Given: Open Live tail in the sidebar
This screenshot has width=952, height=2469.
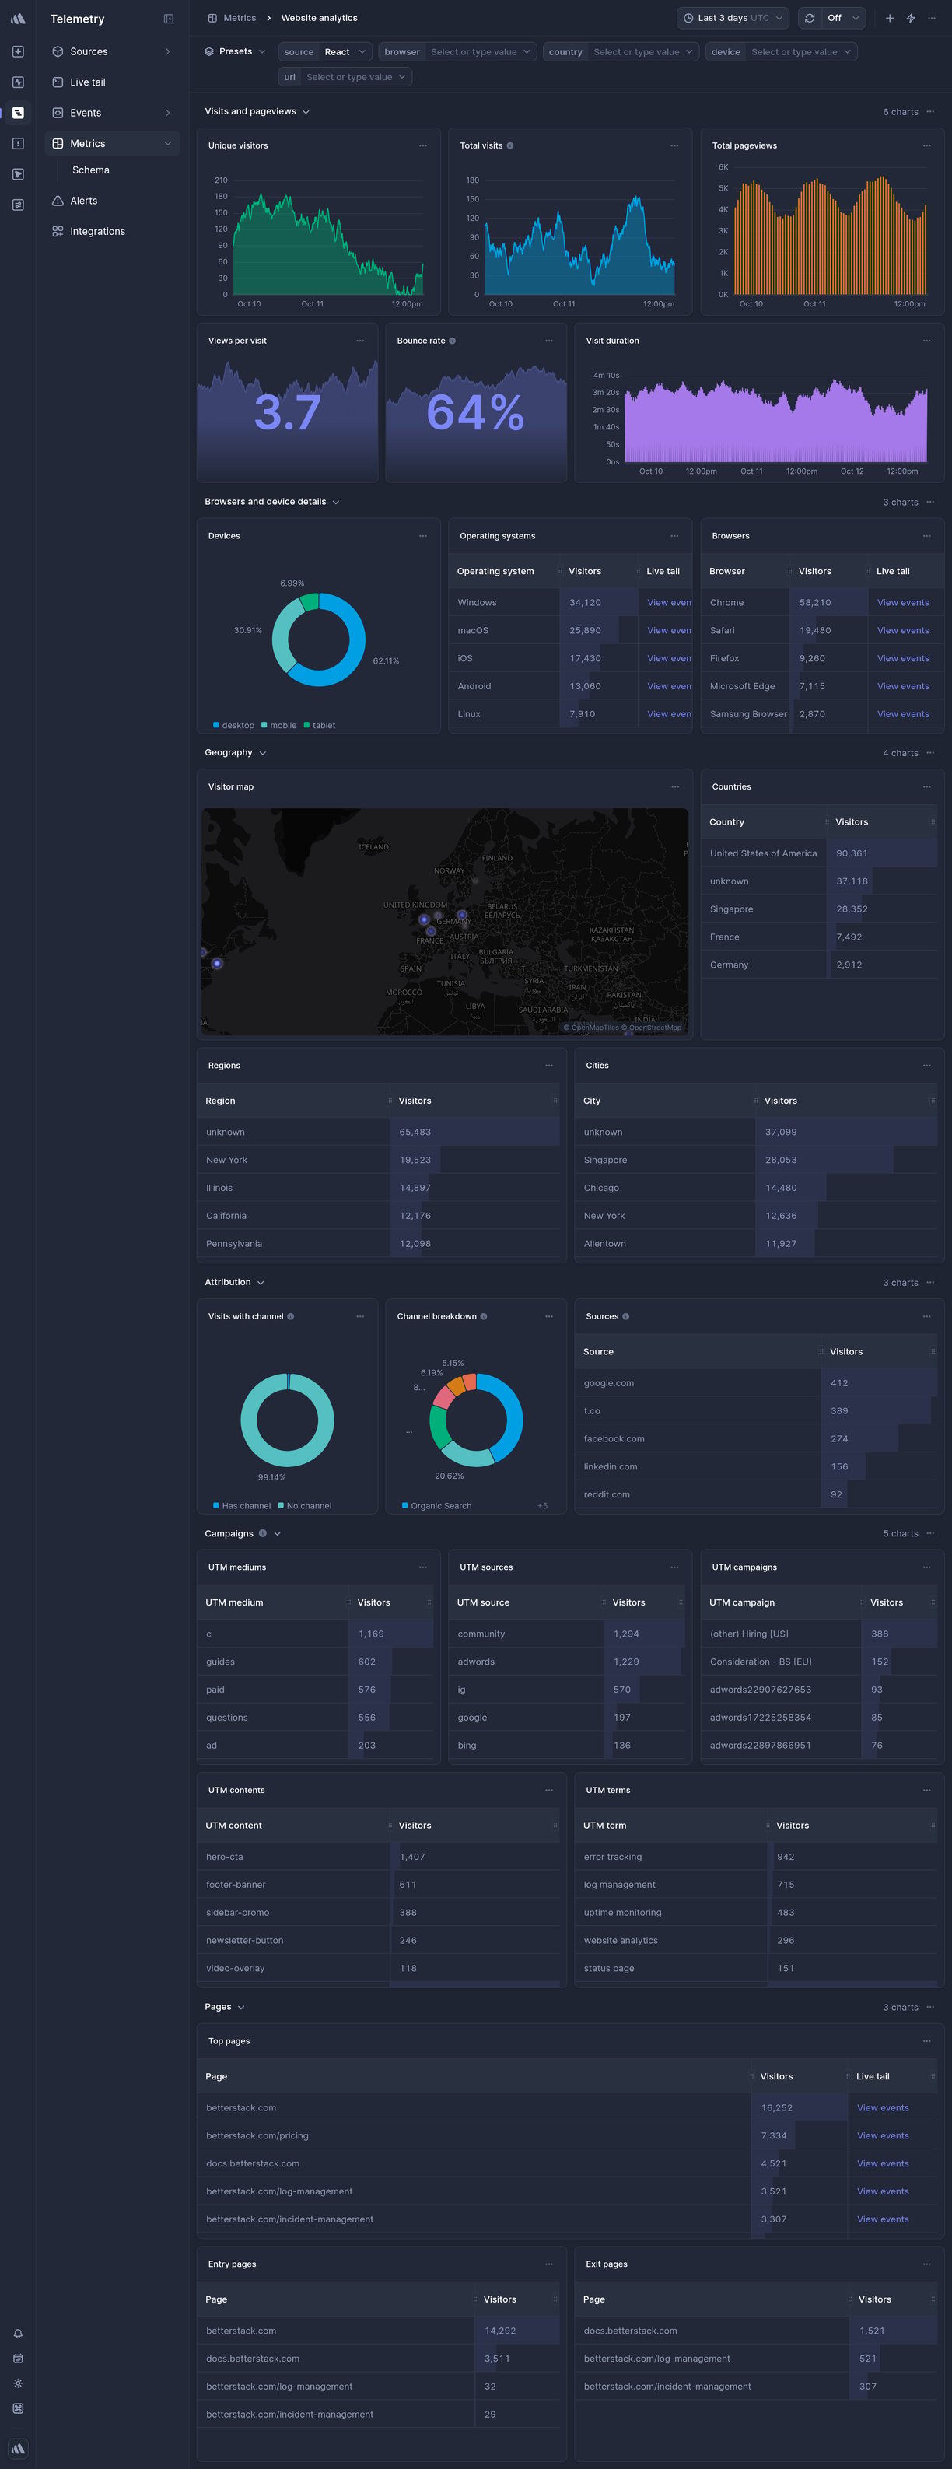Looking at the screenshot, I should tap(112, 82).
